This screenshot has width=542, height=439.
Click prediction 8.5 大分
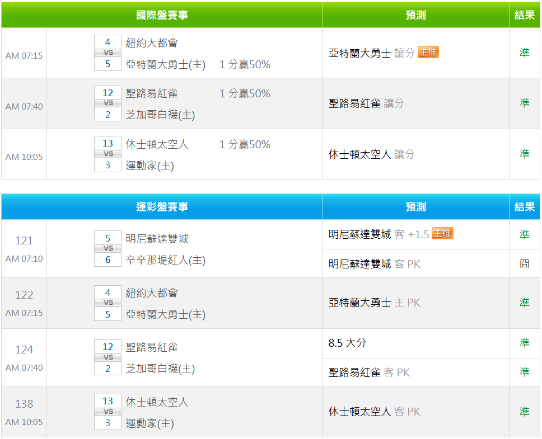pos(347,343)
